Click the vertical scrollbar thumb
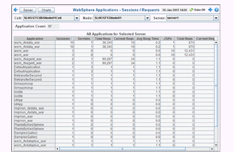The image size is (234, 152). (216, 85)
